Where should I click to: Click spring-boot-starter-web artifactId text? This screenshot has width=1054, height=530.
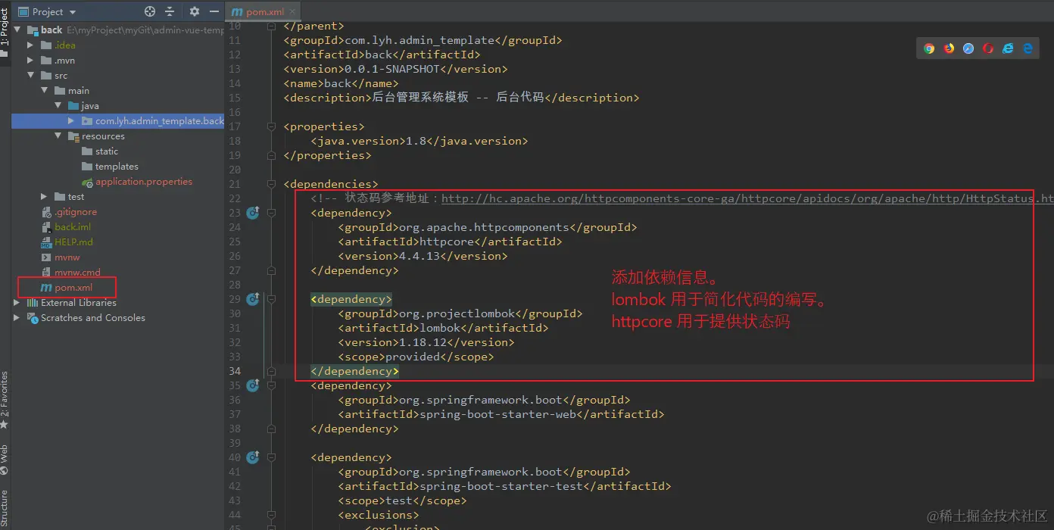point(498,414)
